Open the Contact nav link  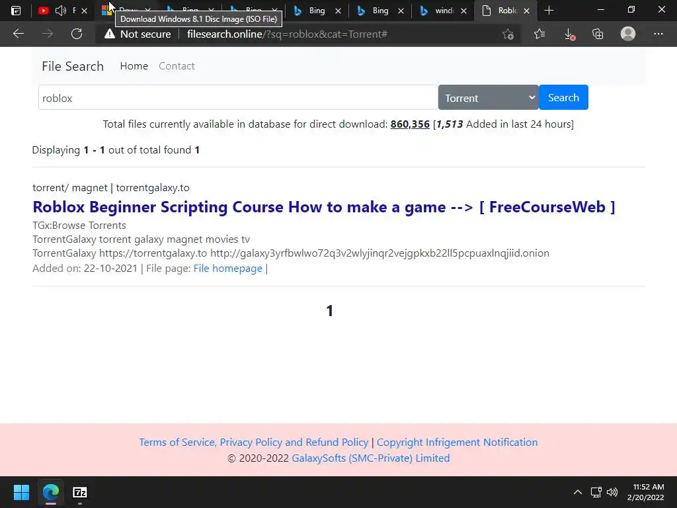[177, 66]
